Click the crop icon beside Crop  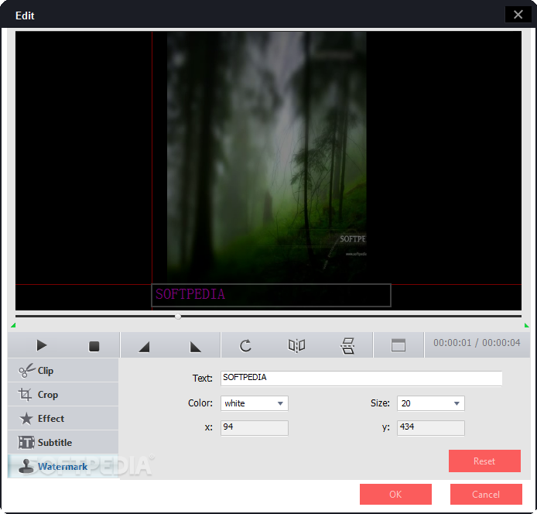[x=25, y=395]
